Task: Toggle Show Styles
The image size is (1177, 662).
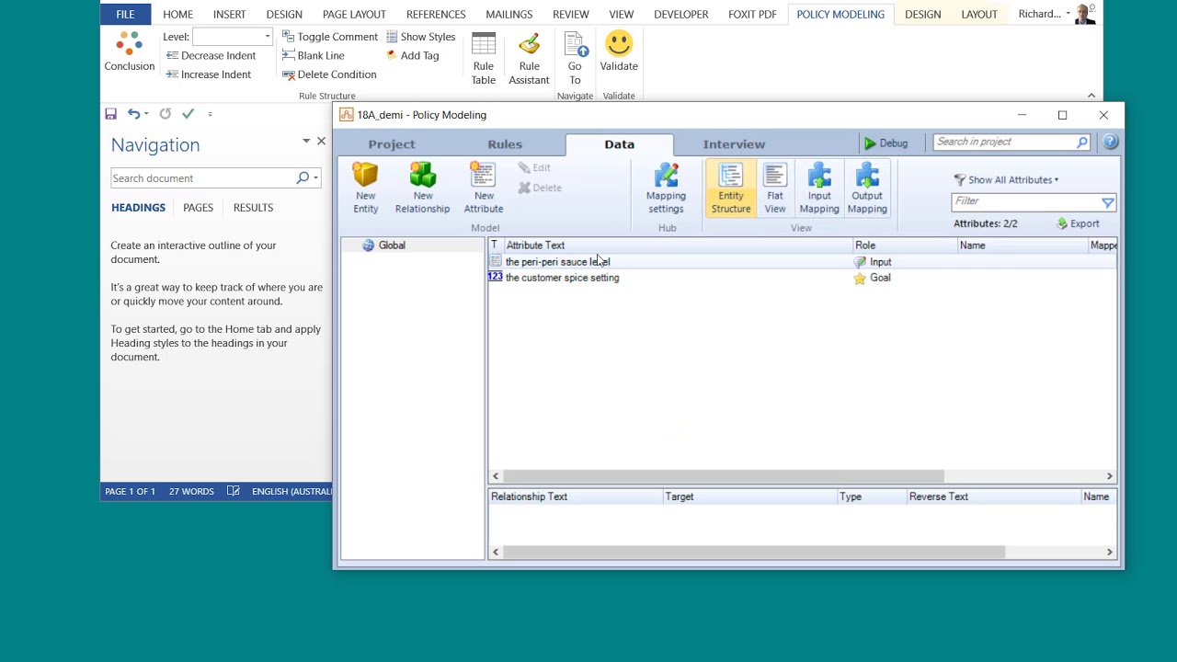Action: pyautogui.click(x=421, y=37)
